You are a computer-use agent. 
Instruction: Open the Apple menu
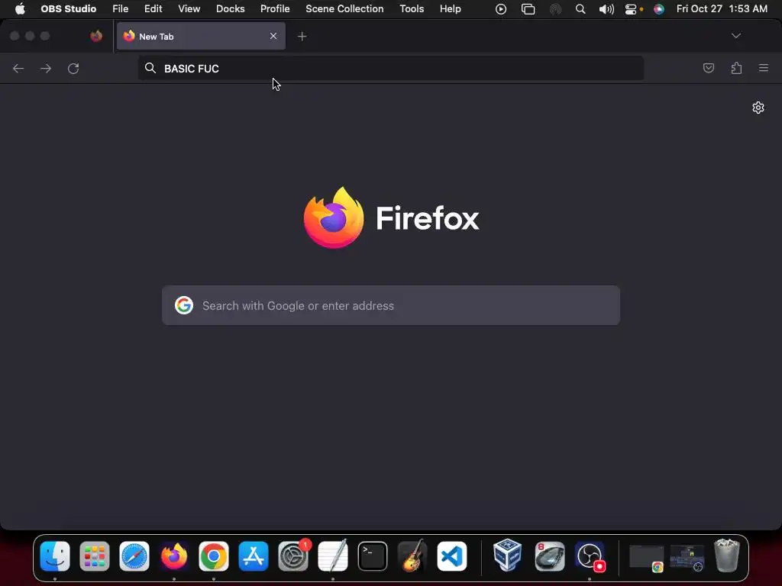[20, 9]
